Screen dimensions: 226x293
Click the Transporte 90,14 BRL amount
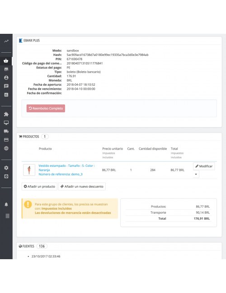point(203,212)
